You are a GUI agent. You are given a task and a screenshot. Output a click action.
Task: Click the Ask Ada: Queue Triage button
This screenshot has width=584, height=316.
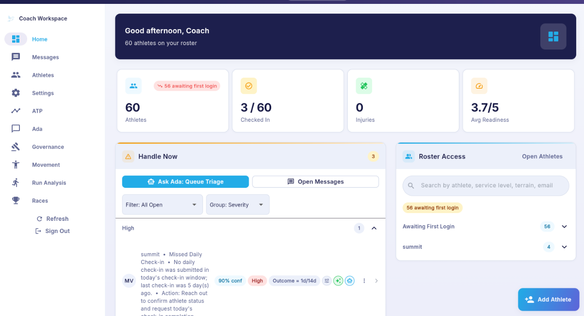[185, 182]
